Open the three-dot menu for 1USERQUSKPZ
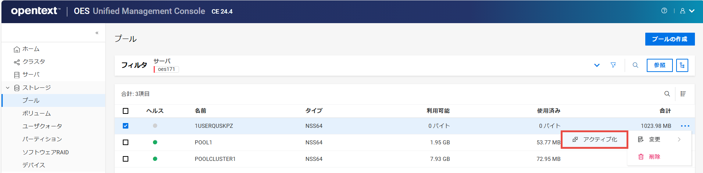703x173 pixels. pyautogui.click(x=685, y=126)
